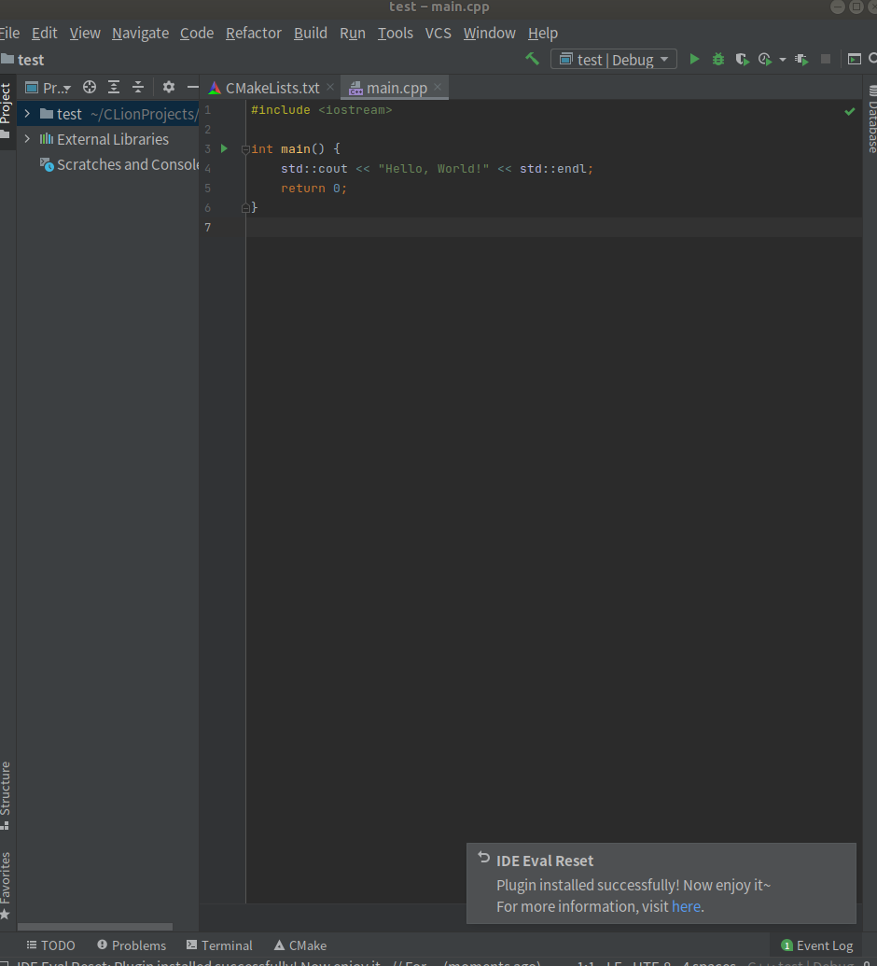Open the File menu
The height and width of the screenshot is (966, 877).
click(x=8, y=33)
